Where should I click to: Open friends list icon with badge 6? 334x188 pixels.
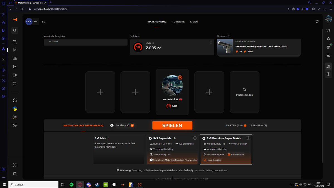pyautogui.click(x=328, y=47)
